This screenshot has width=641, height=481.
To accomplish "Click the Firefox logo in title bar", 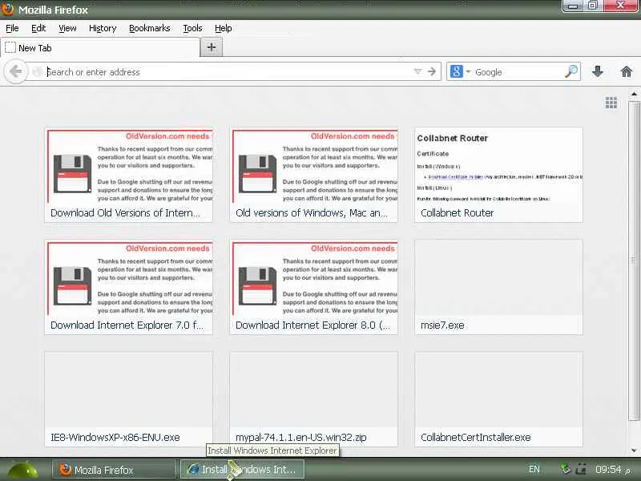I will [7, 9].
